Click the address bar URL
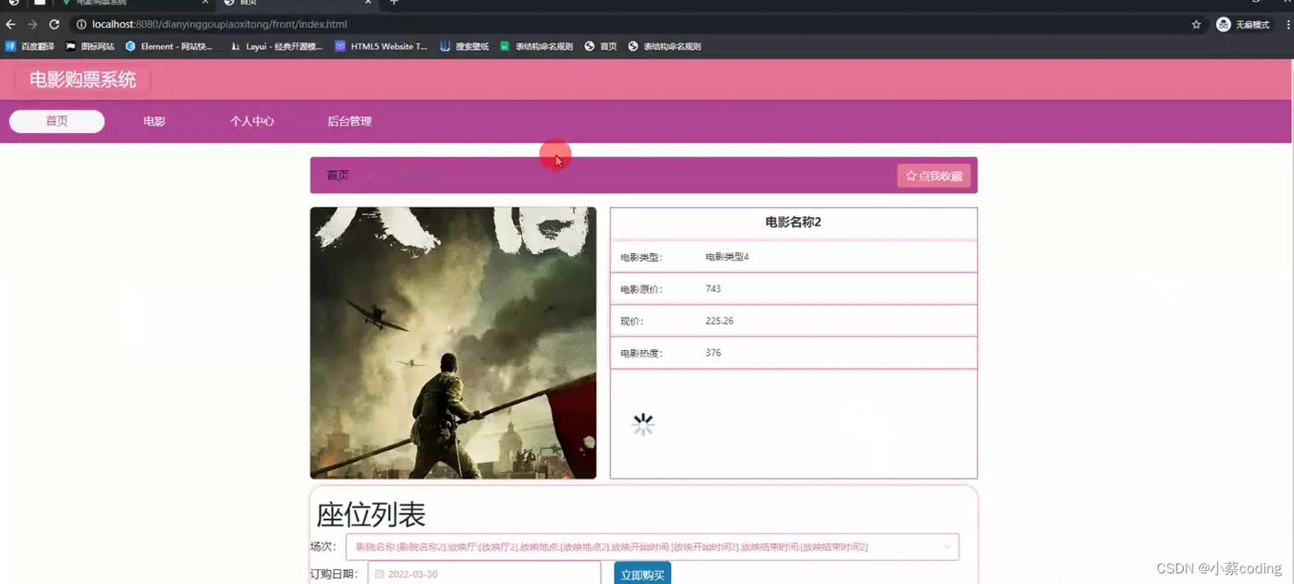The image size is (1294, 584). pos(220,25)
